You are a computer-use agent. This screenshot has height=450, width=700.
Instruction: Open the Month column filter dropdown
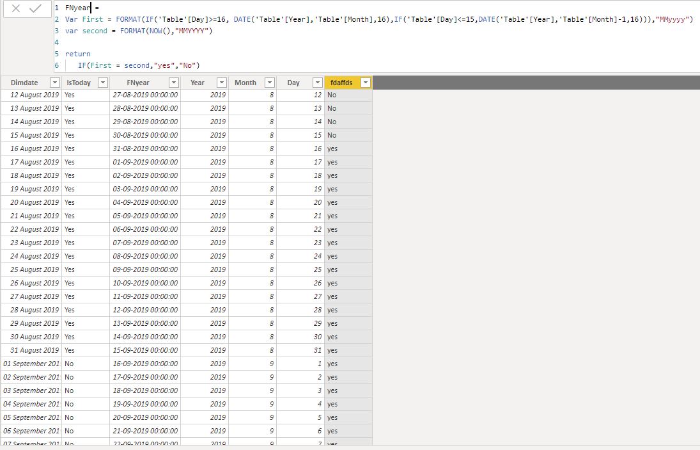(x=270, y=83)
